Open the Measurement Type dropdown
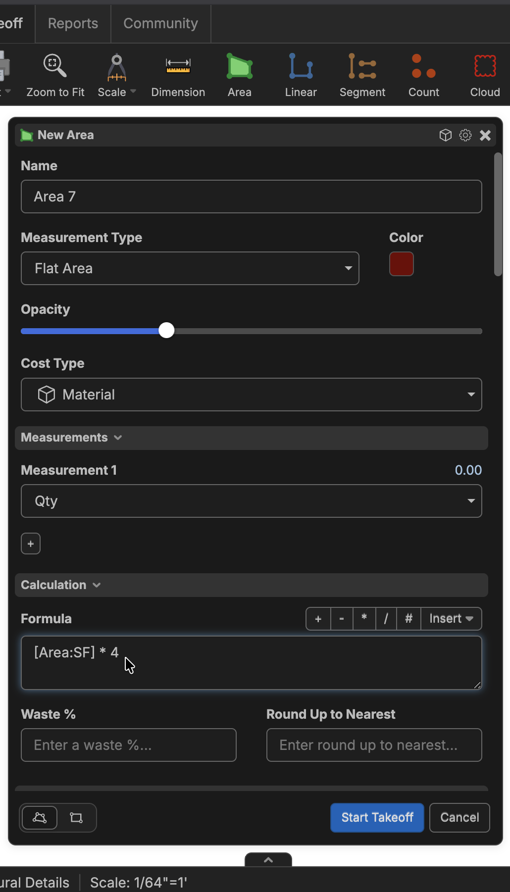Screen dimensions: 510x892 [x=190, y=268]
